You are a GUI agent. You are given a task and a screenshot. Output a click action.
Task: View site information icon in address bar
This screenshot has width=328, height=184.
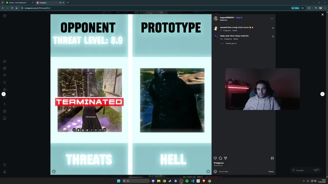click(x=22, y=8)
